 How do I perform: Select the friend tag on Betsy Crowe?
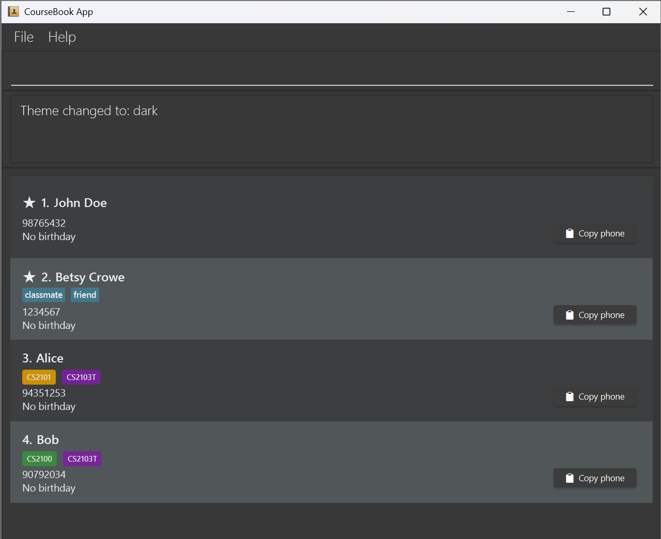(85, 295)
